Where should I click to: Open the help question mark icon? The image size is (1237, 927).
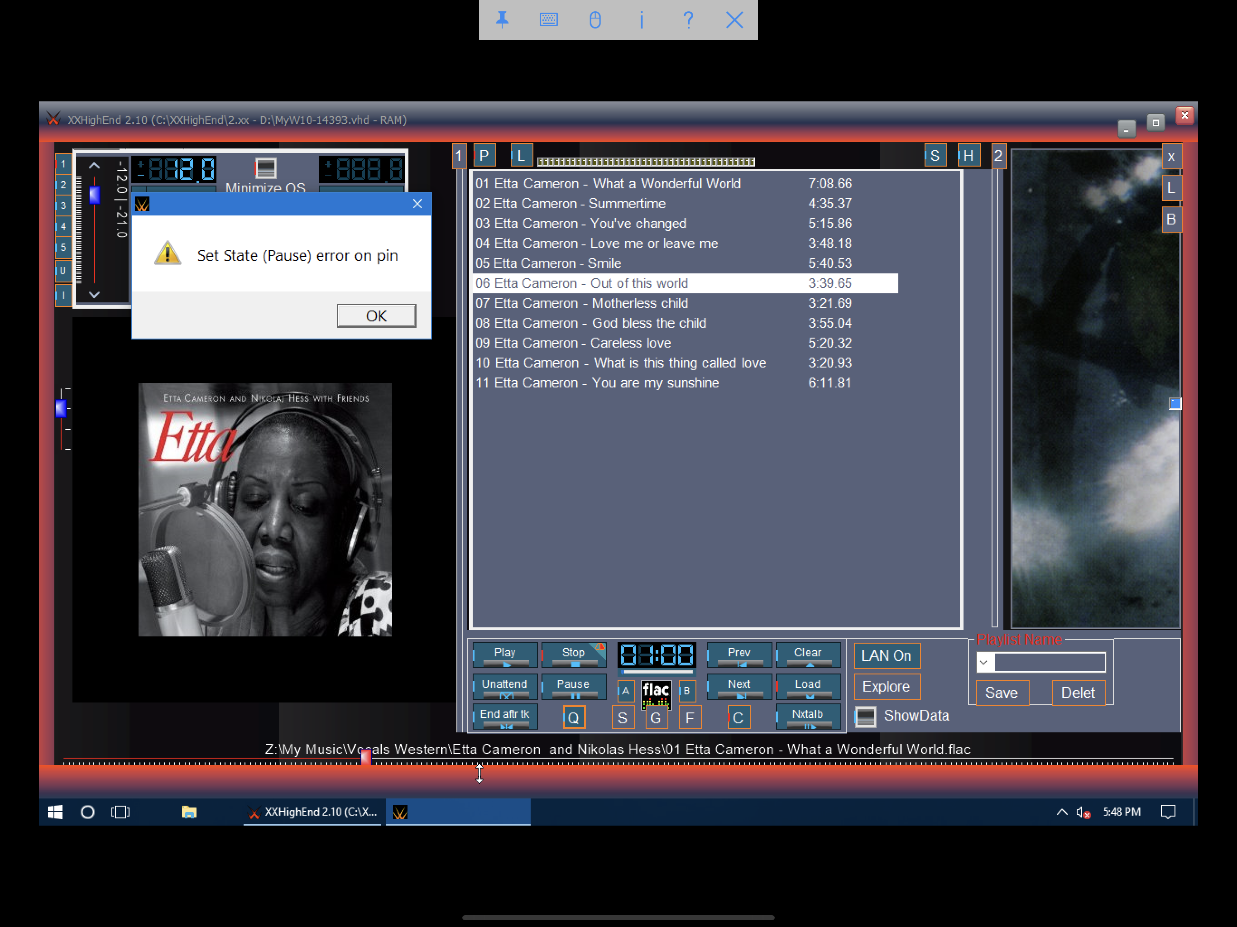click(x=688, y=20)
